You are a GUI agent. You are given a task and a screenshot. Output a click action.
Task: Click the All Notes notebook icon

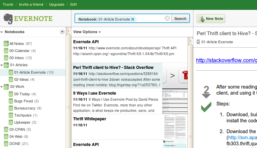pos(6,44)
